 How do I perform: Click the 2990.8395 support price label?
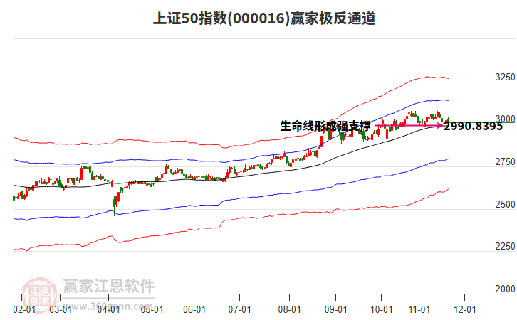coord(473,126)
